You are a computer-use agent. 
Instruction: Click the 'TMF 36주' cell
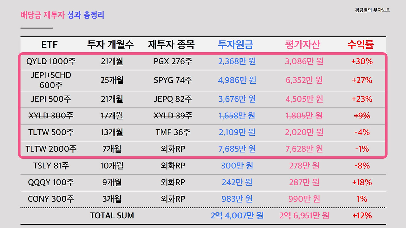point(173,132)
